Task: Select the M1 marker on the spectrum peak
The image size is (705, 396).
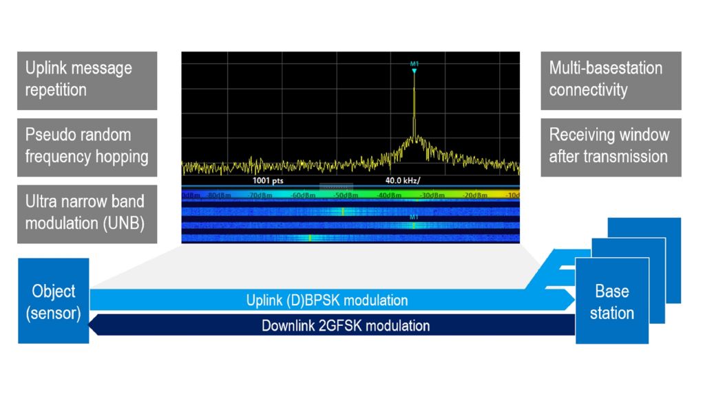Action: (414, 65)
